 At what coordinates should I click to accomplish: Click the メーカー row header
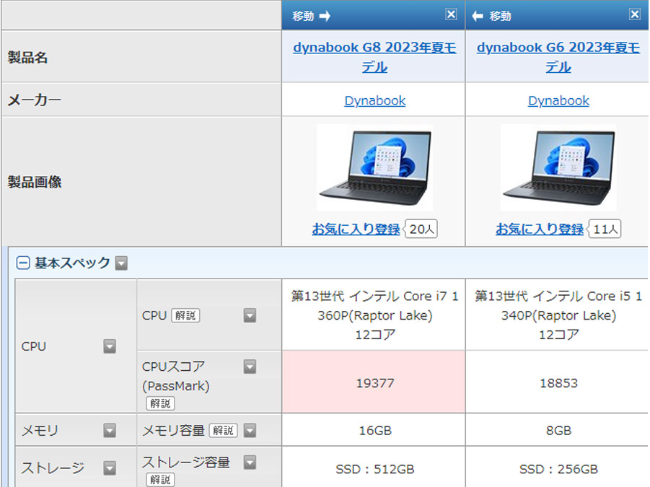pos(141,100)
